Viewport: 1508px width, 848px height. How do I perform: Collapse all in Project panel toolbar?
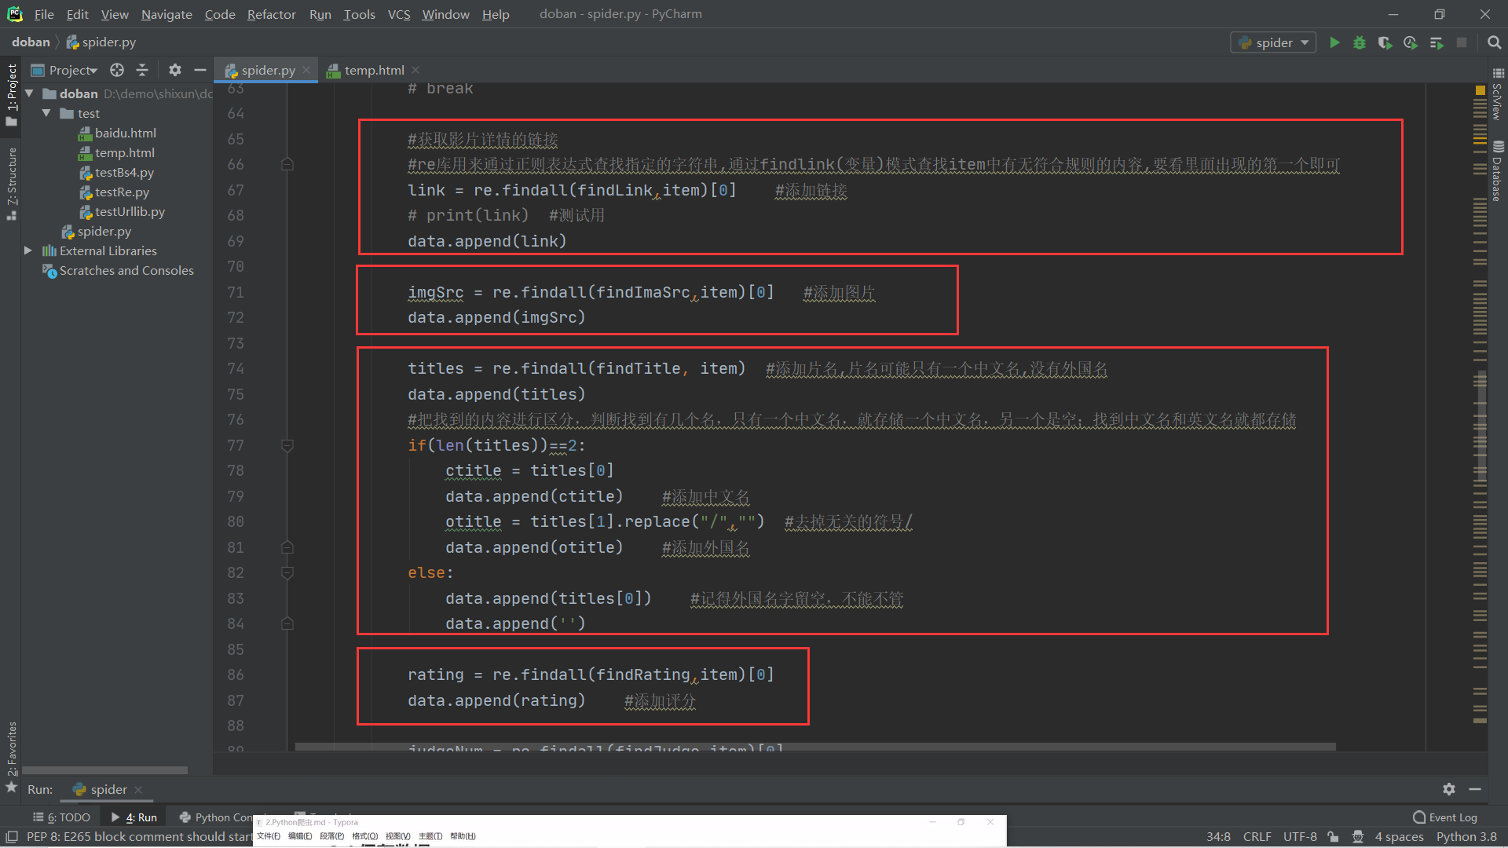point(142,70)
